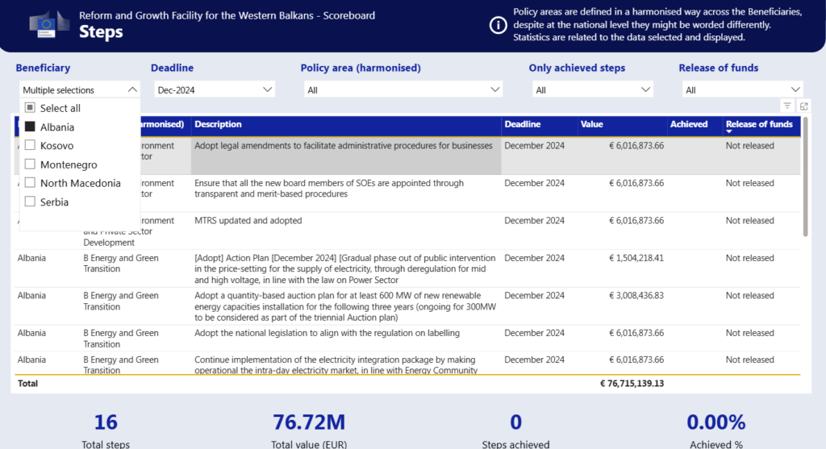Image resolution: width=826 pixels, height=449 pixels.
Task: Click the European Commission logo
Action: click(x=49, y=24)
